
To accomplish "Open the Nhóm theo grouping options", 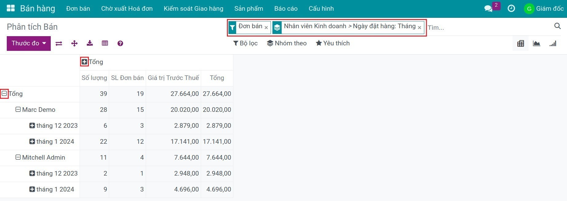I will [x=287, y=43].
